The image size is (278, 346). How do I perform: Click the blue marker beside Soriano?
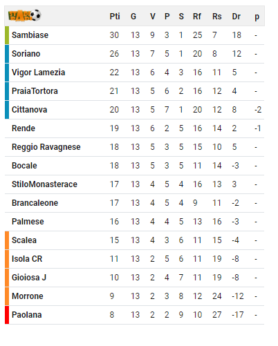coord(7,54)
